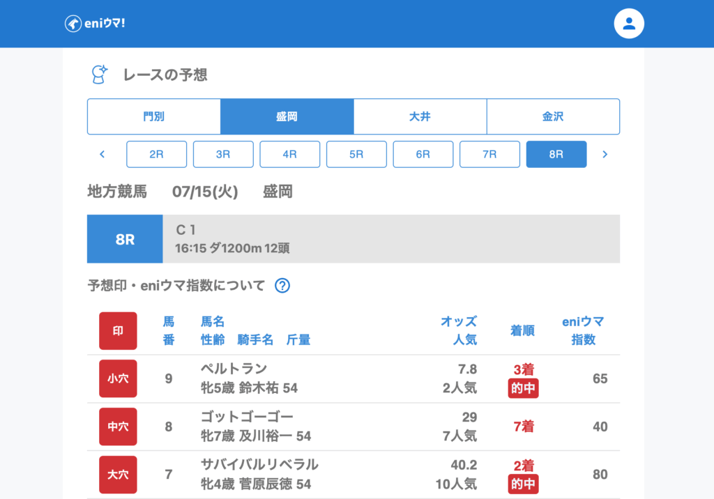Open the user account profile icon

tap(629, 24)
